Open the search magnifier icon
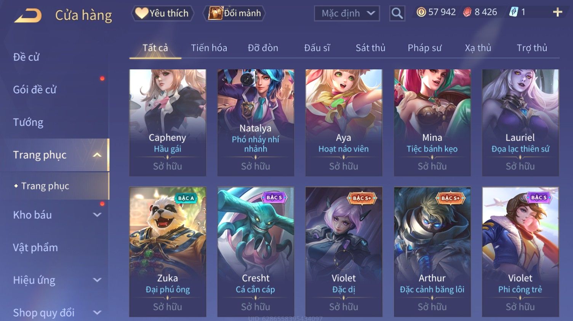Viewport: 573px width, 321px height. (x=397, y=13)
